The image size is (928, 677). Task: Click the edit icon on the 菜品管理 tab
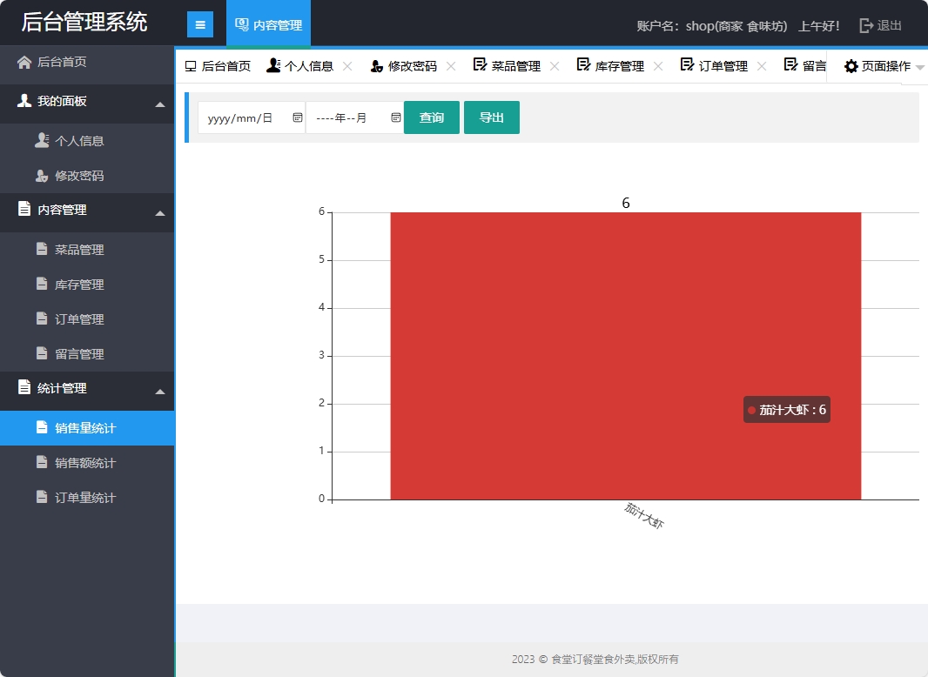[480, 64]
